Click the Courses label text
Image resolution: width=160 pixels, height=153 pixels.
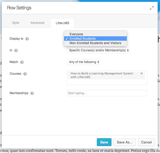pyautogui.click(x=15, y=74)
